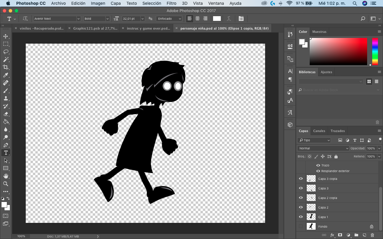Select the Lasso tool
Image resolution: width=383 pixels, height=239 pixels.
[x=6, y=52]
